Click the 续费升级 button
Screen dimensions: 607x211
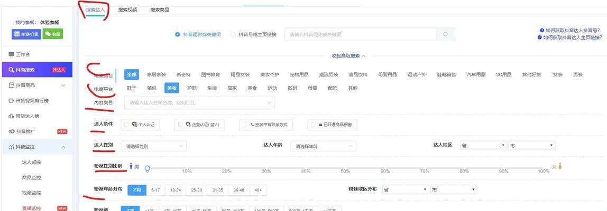[x=26, y=34]
